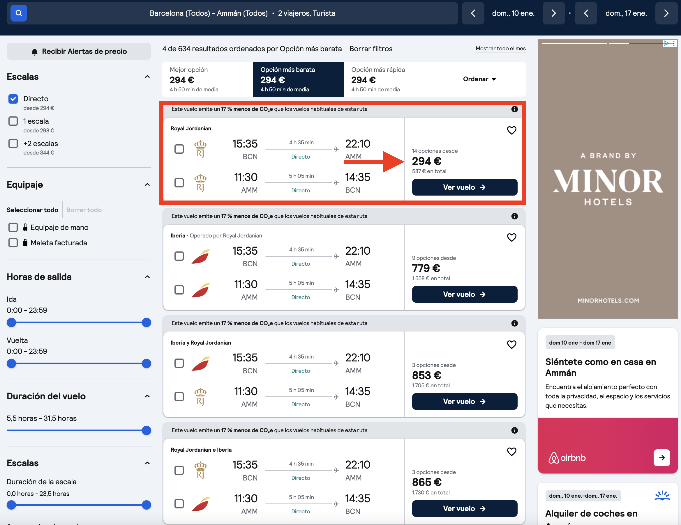Open CO2 info icon on first result
681x525 pixels.
point(514,109)
